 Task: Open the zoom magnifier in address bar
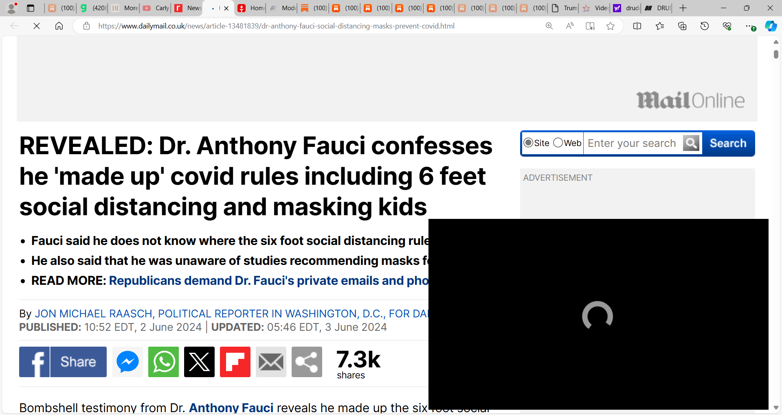(x=549, y=26)
